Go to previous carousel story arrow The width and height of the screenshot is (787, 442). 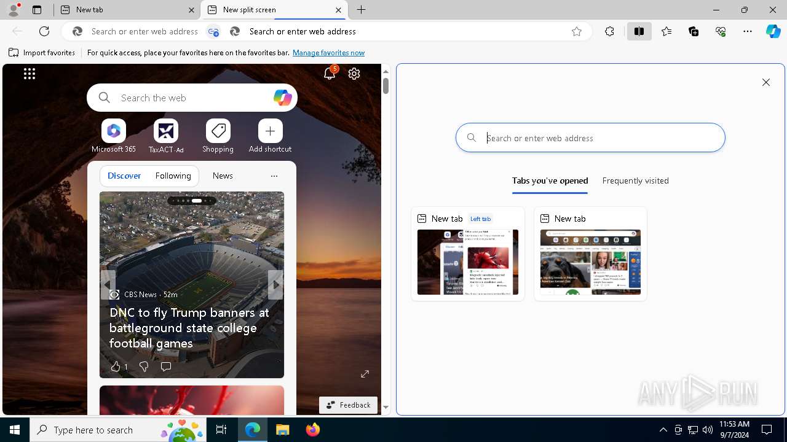[108, 285]
